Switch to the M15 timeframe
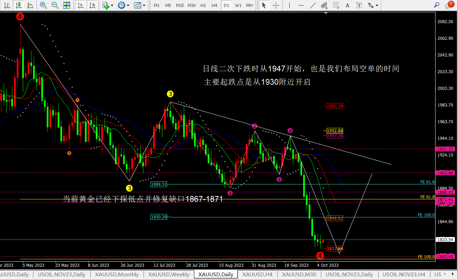The height and width of the screenshot is (279, 458). (180, 5)
